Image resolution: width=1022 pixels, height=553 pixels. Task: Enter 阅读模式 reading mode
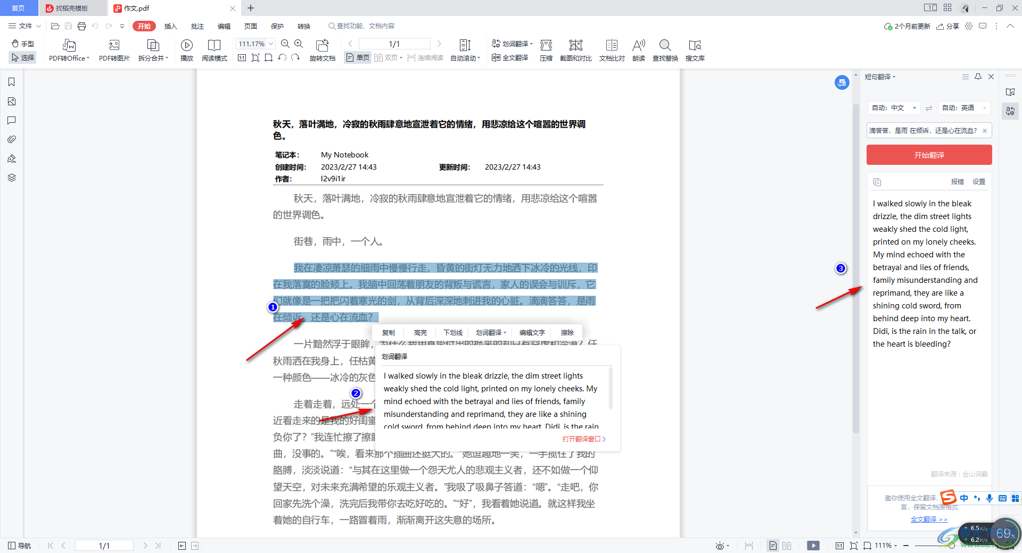(x=215, y=51)
